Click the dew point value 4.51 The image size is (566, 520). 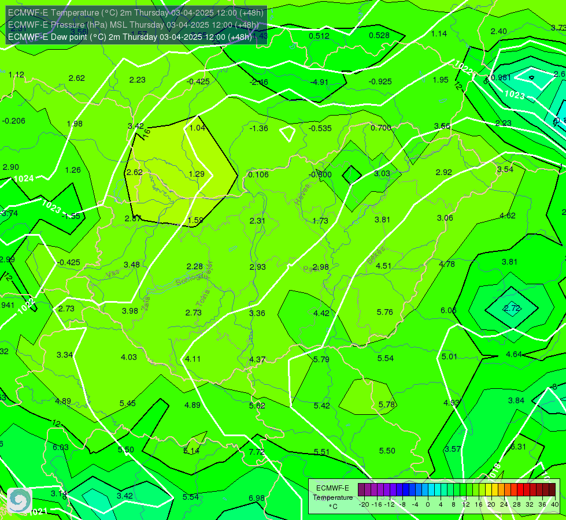point(383,266)
